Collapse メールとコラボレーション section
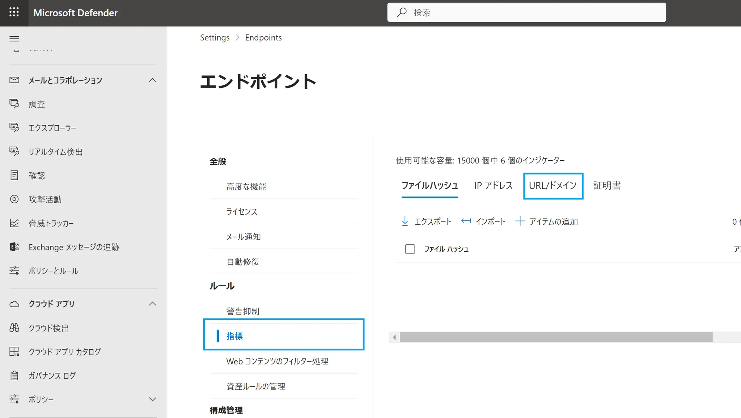Viewport: 741px width, 418px height. click(x=152, y=80)
